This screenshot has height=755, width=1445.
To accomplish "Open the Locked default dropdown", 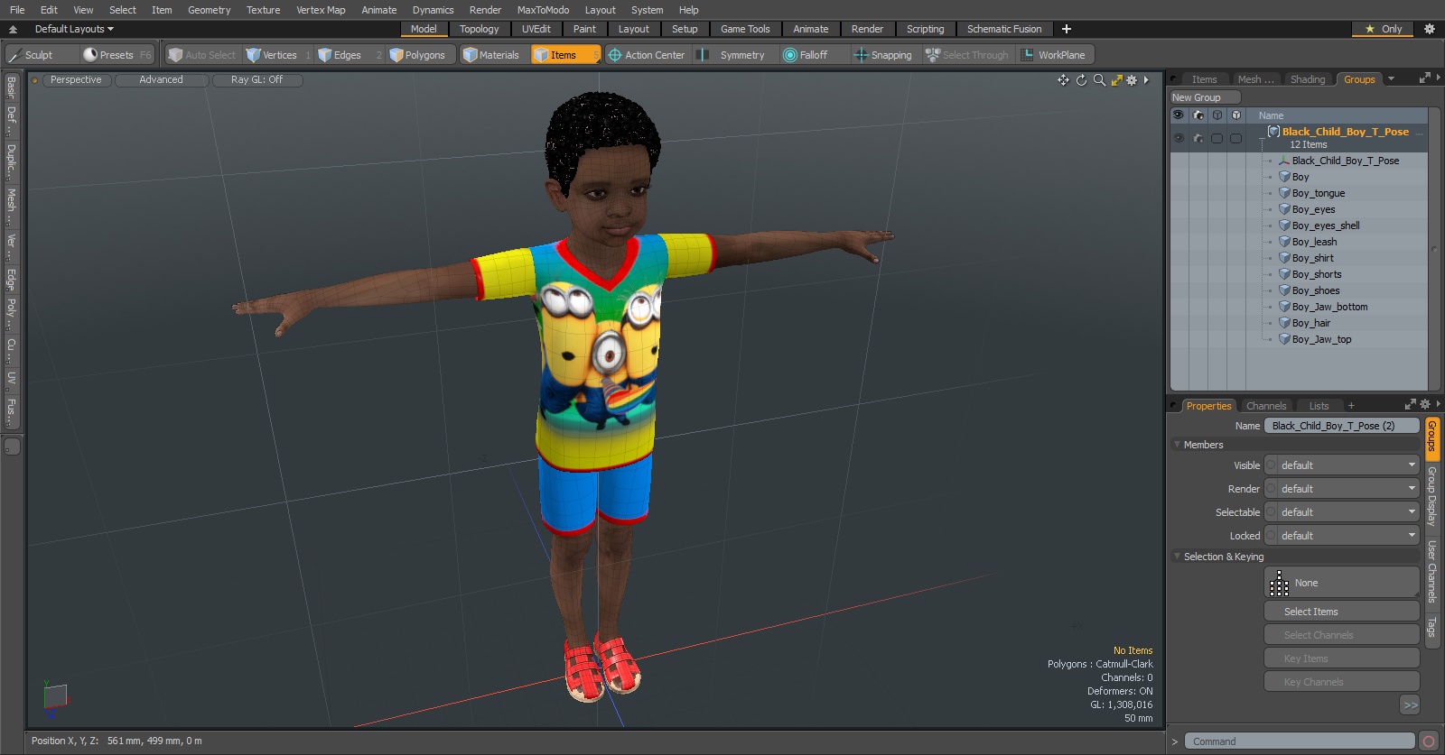I will click(x=1342, y=536).
